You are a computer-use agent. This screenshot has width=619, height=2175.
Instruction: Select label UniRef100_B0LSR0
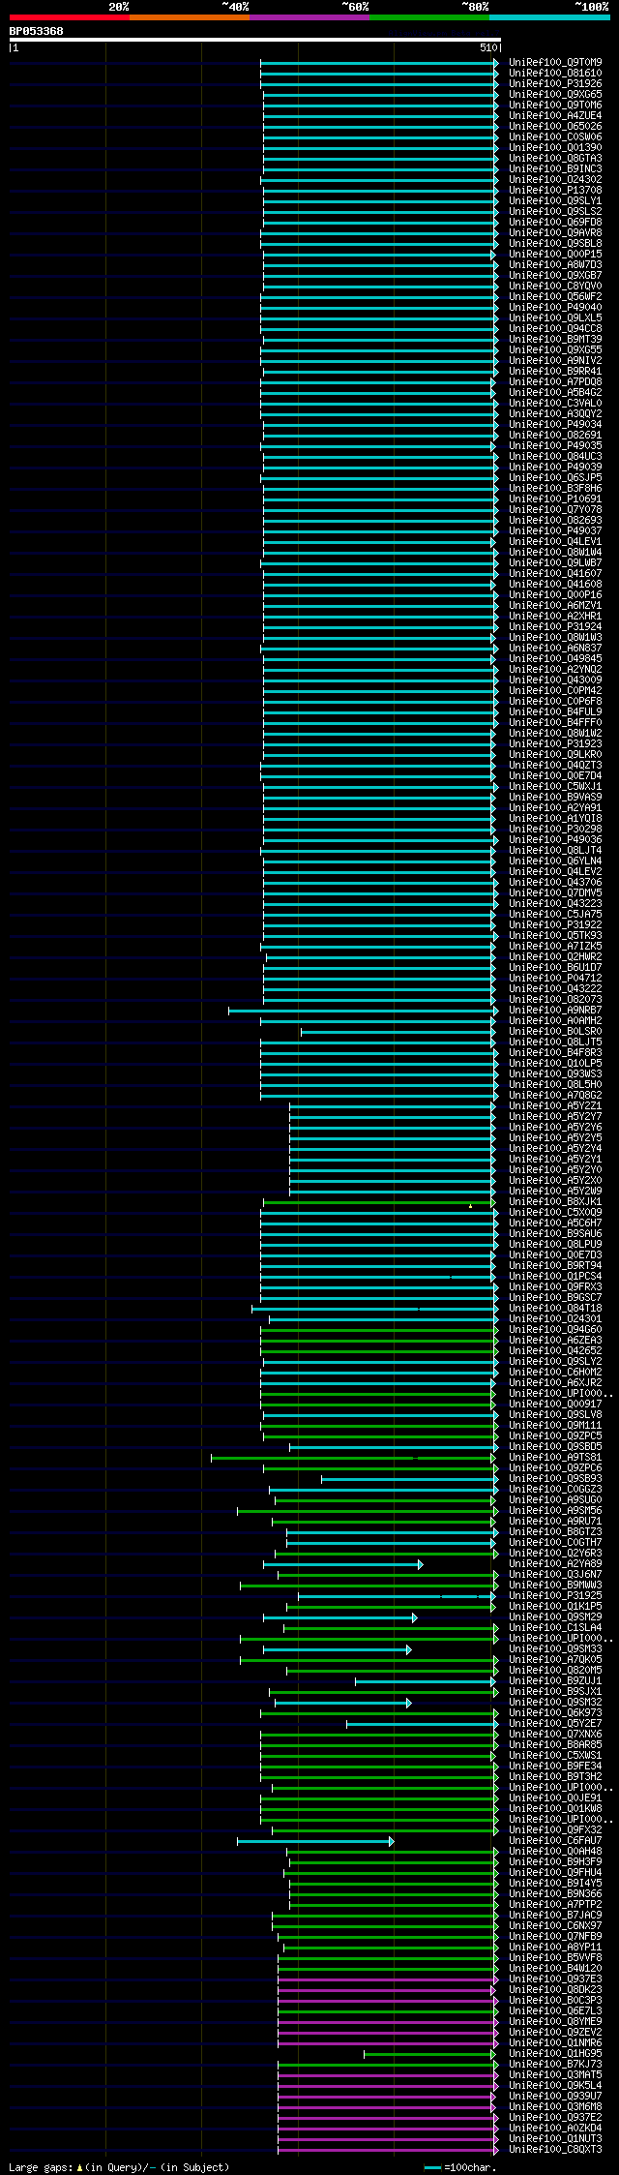point(555,1032)
